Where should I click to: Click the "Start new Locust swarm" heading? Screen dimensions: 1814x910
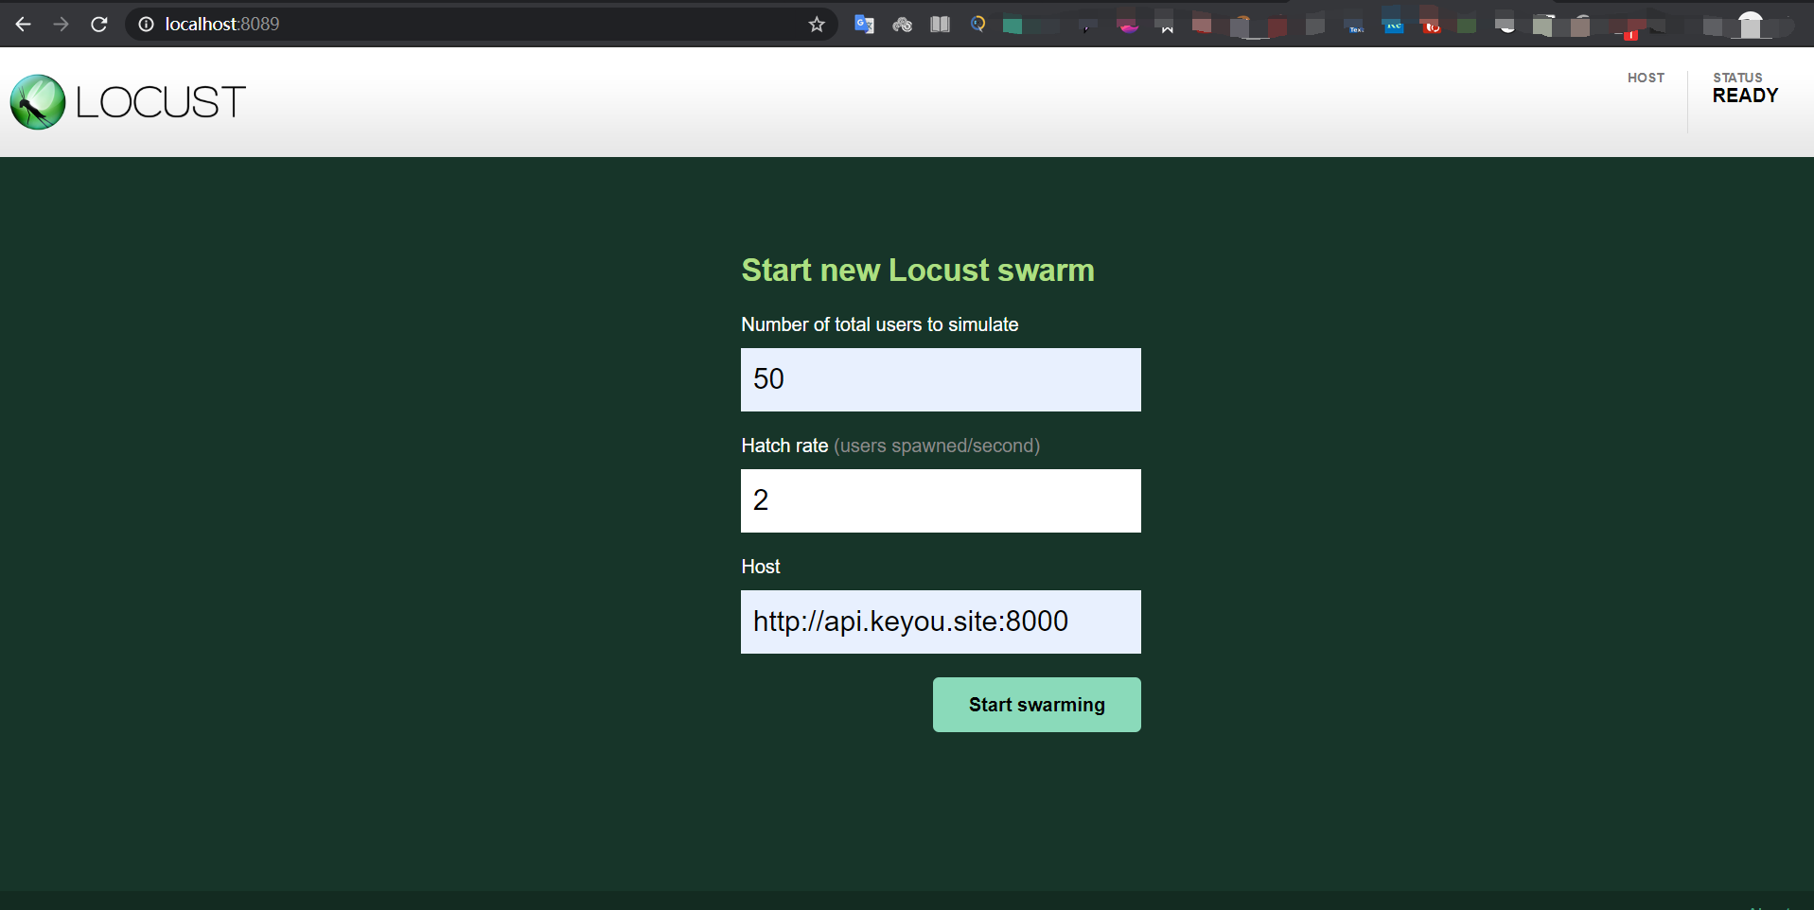tap(917, 271)
